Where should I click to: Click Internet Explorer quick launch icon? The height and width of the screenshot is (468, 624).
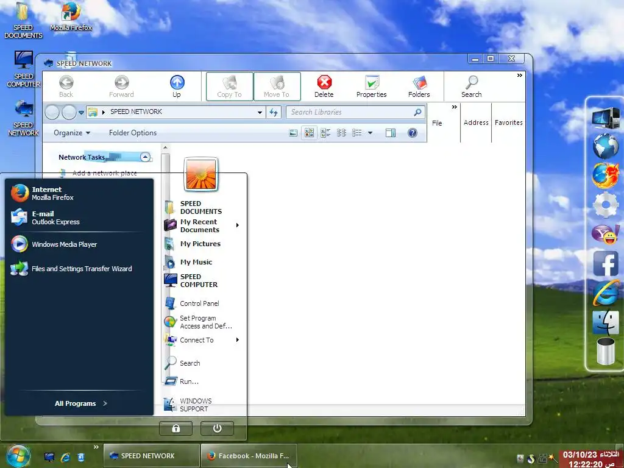(65, 457)
